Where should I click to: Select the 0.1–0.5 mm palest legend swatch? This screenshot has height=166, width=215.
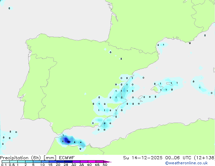pos(6,162)
